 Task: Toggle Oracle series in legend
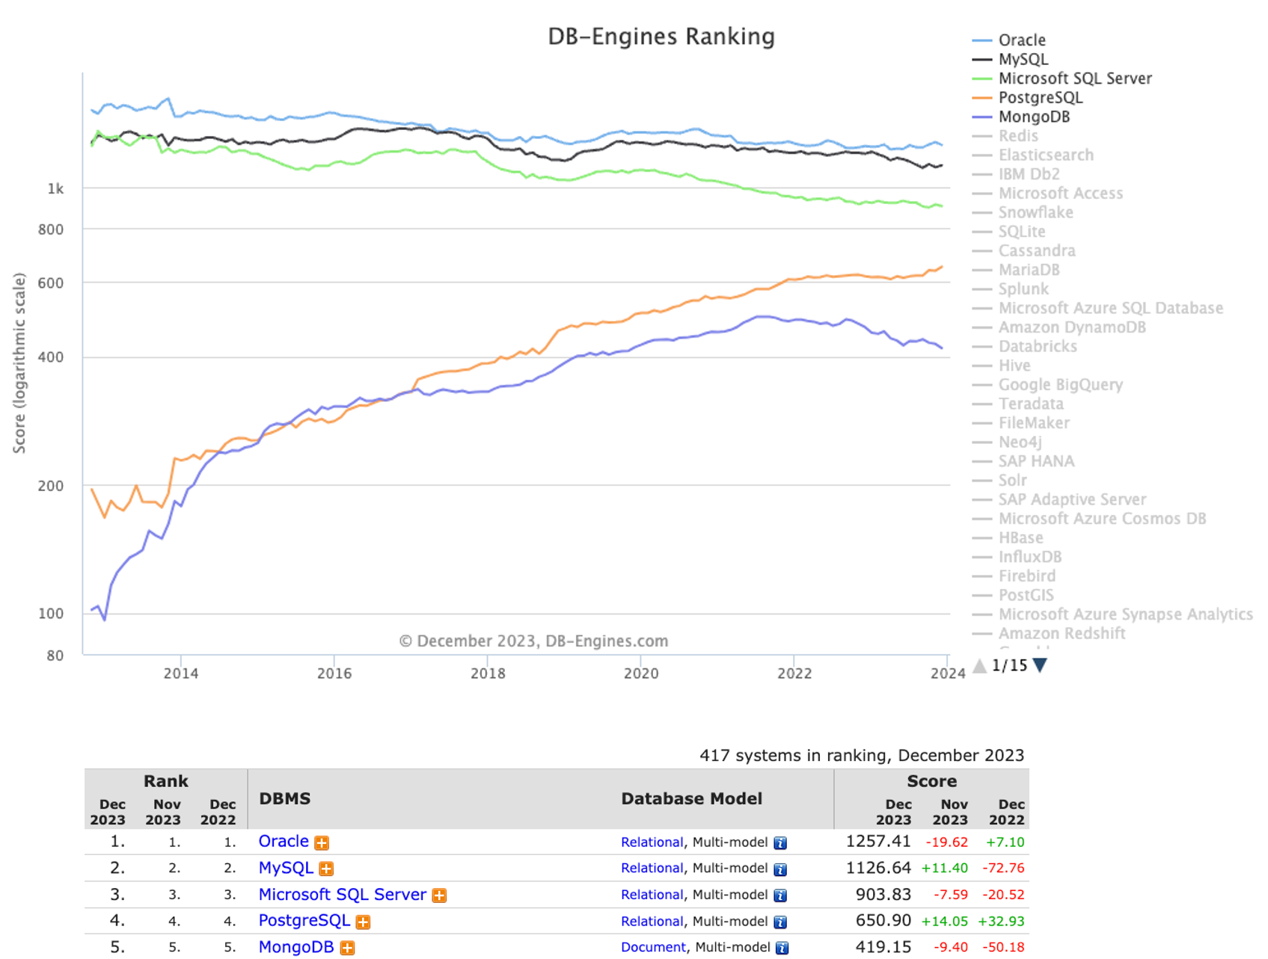click(x=1009, y=40)
